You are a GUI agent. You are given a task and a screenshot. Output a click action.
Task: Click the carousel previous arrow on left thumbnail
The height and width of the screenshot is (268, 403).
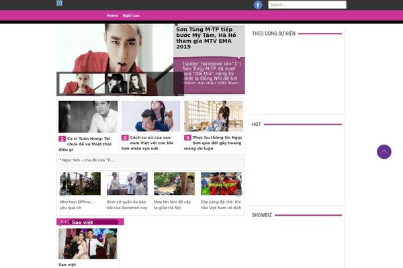pyautogui.click(x=62, y=192)
